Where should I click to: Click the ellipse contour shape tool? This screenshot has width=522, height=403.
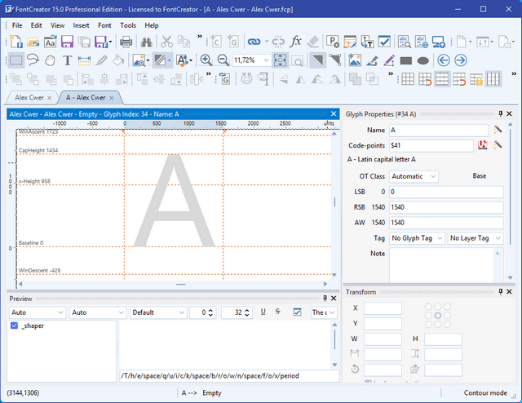(x=423, y=60)
